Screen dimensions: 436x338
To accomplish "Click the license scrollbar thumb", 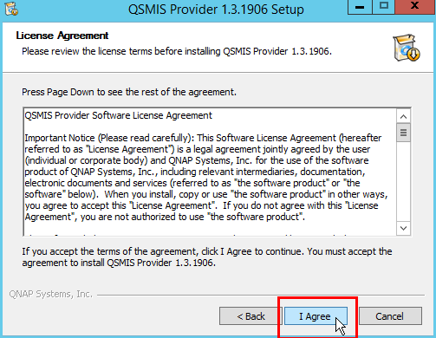I will [x=404, y=133].
